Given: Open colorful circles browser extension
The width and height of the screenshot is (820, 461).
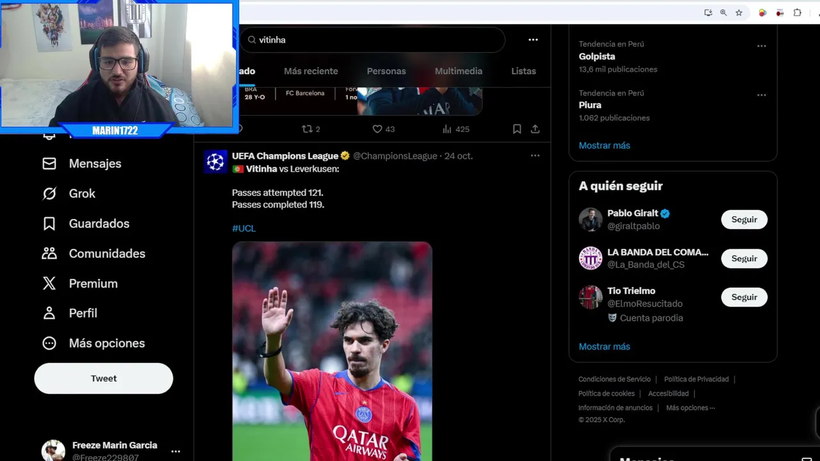Looking at the screenshot, I should [762, 12].
